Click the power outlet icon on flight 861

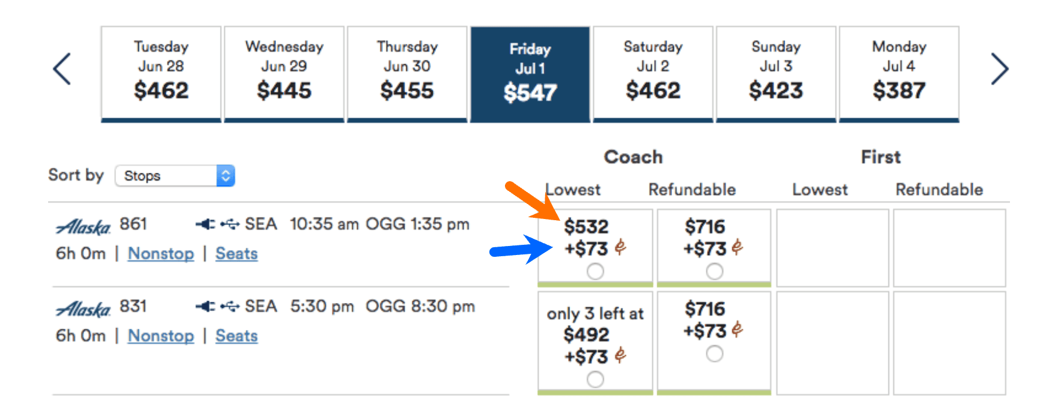[x=204, y=224]
